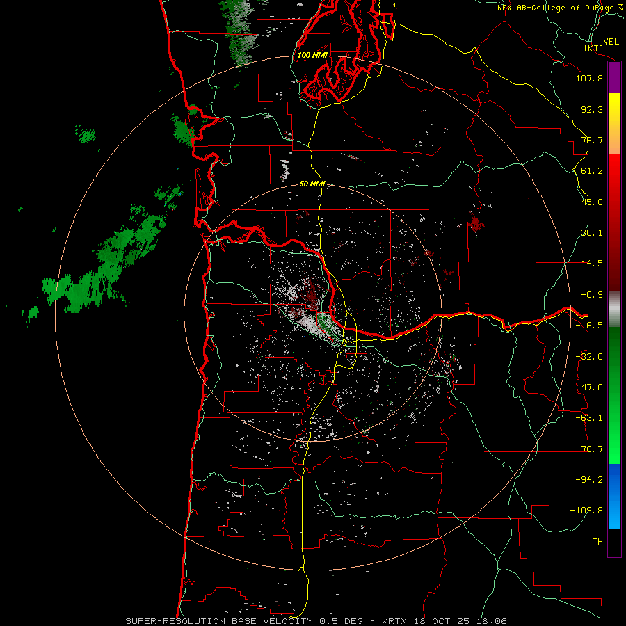Click the purple segment of the color bar

614,78
